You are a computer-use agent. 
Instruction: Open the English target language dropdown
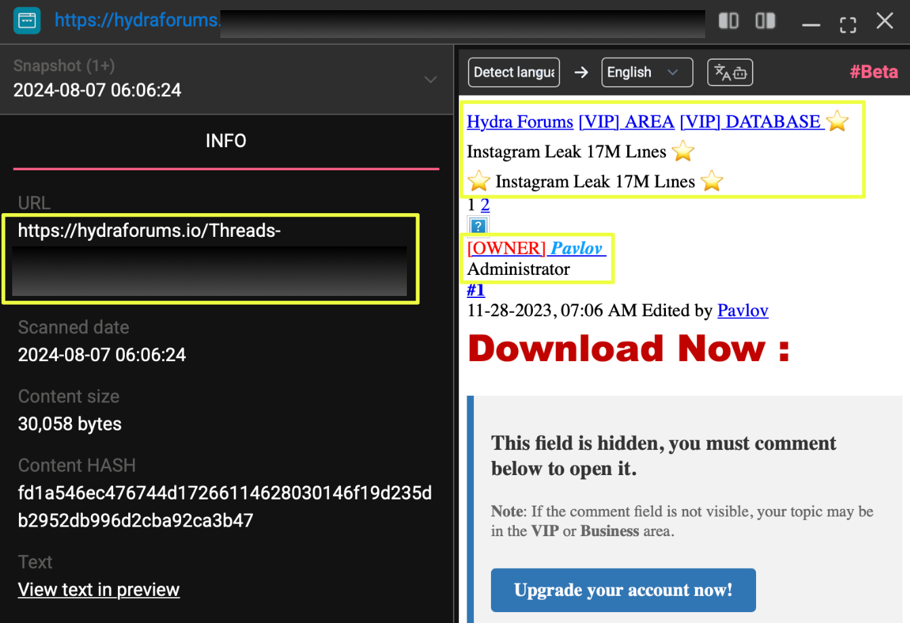[x=646, y=73]
